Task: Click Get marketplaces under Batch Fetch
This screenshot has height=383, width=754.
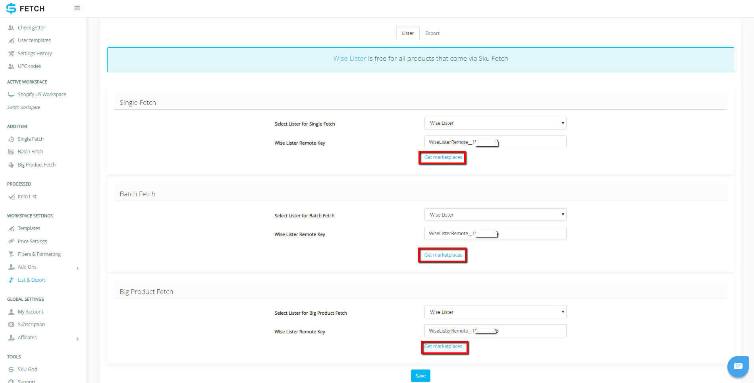Action: coord(443,255)
